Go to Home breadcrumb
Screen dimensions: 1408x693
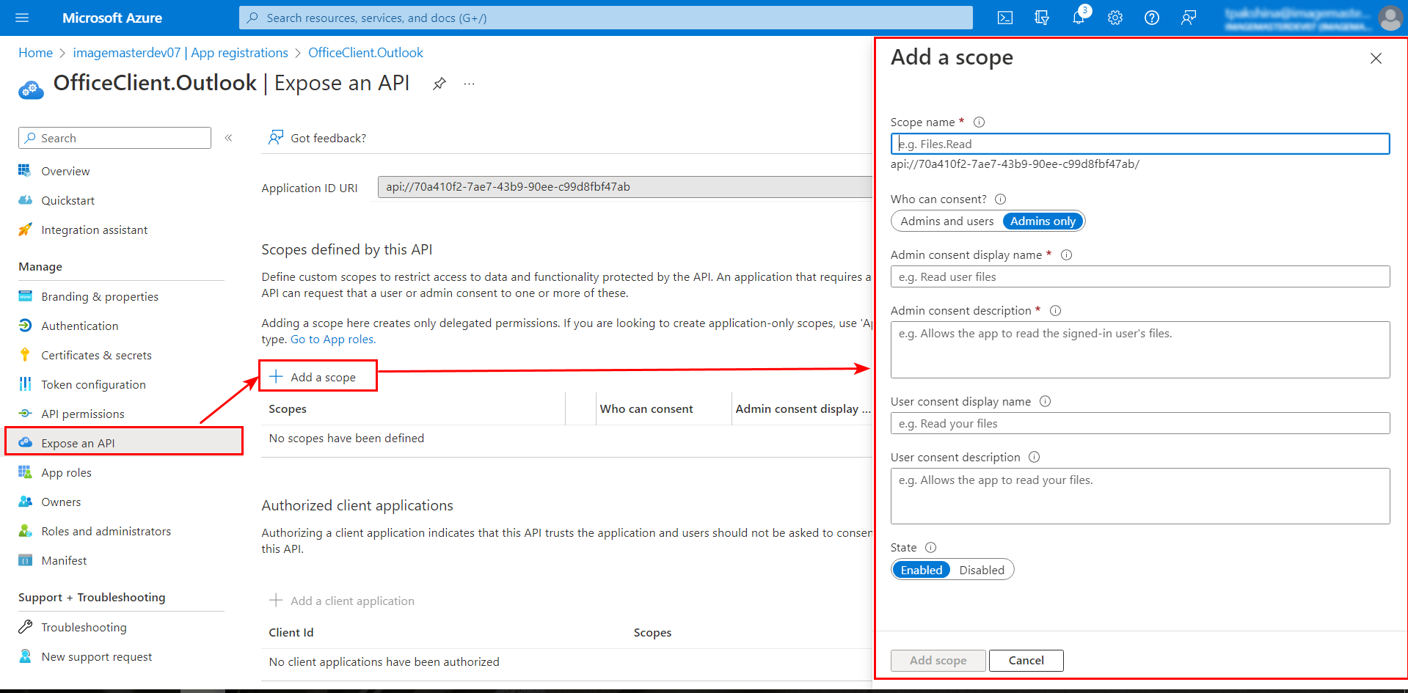pyautogui.click(x=35, y=53)
